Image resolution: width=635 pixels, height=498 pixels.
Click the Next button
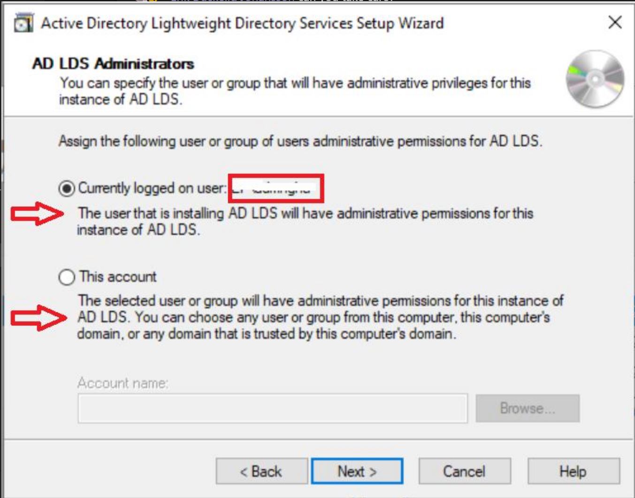click(x=357, y=471)
